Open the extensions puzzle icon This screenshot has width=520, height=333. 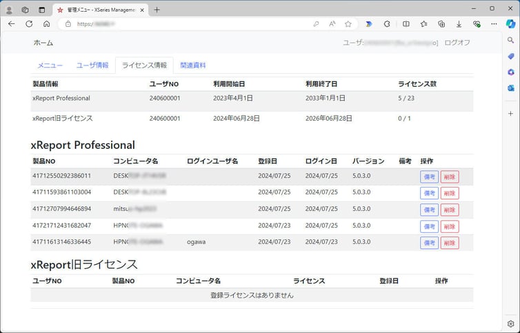[x=387, y=24]
